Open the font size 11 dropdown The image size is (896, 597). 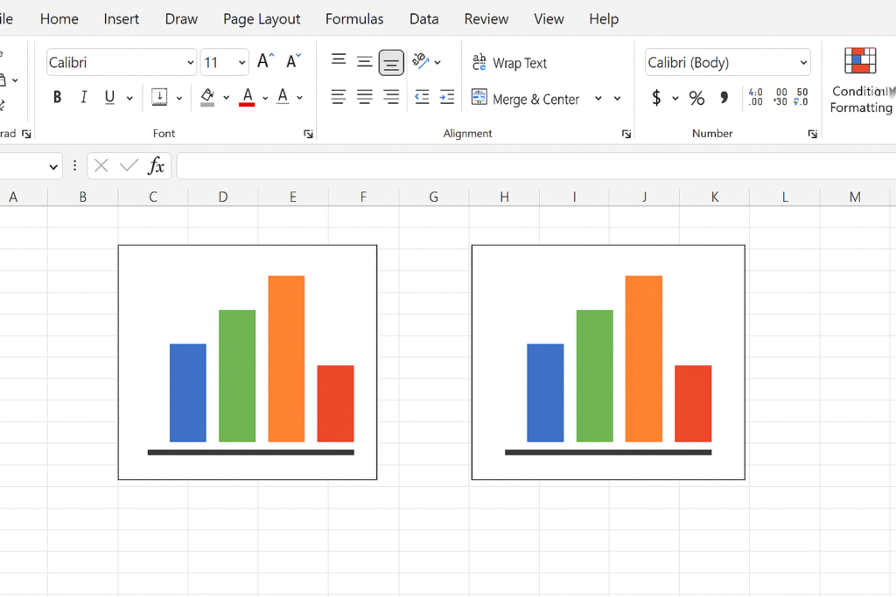click(x=242, y=63)
